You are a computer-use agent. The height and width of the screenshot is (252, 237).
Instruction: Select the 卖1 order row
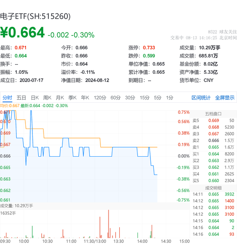[x=213, y=147]
